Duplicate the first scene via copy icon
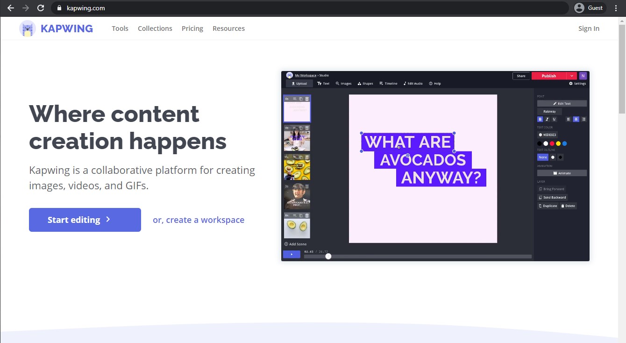Viewport: 626px width, 343px height. click(301, 99)
